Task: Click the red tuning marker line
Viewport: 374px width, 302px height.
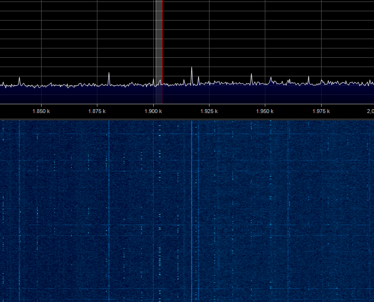Action: (162, 52)
